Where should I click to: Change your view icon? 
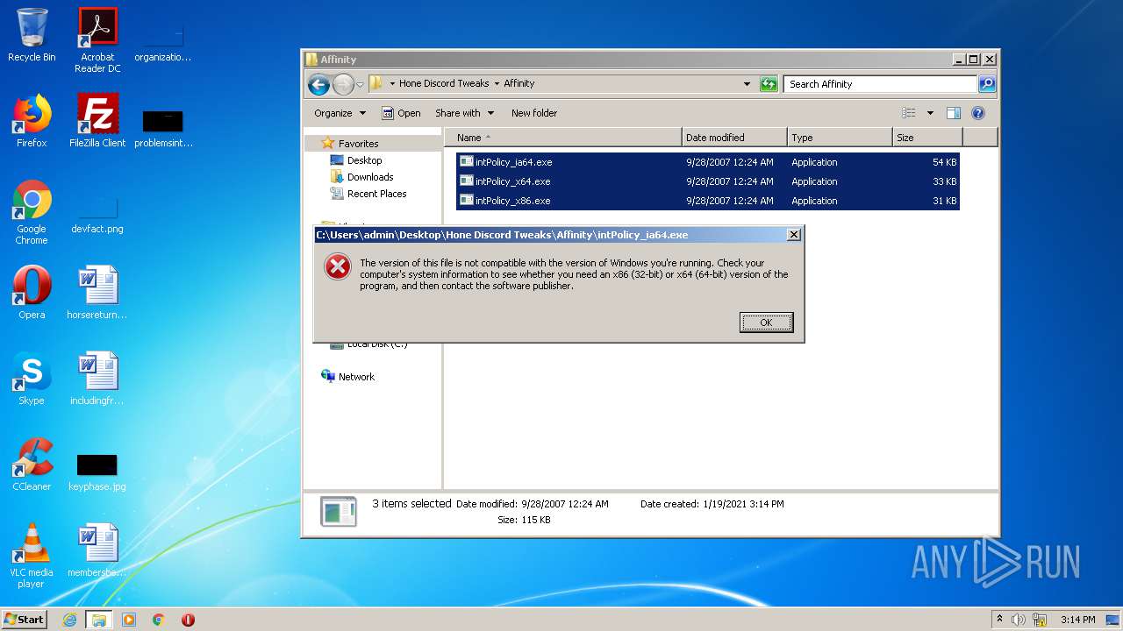pos(909,113)
